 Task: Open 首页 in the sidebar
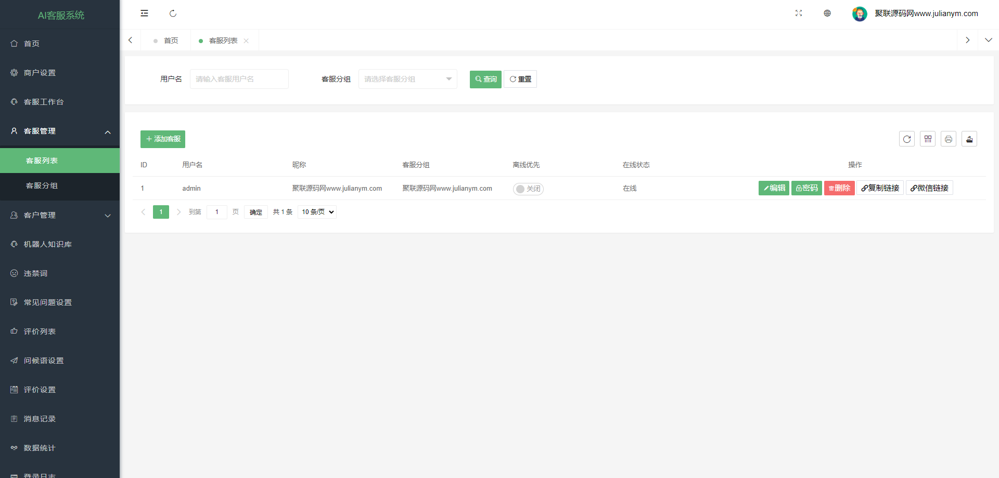point(60,44)
